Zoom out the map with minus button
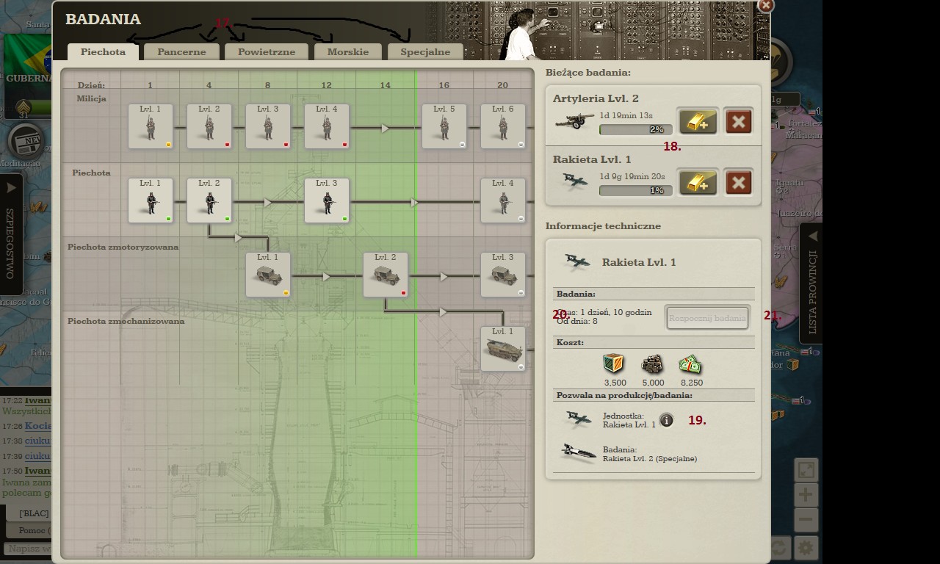 (806, 519)
